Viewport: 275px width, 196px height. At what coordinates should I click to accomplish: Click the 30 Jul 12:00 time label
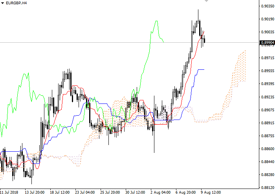tap(135, 192)
